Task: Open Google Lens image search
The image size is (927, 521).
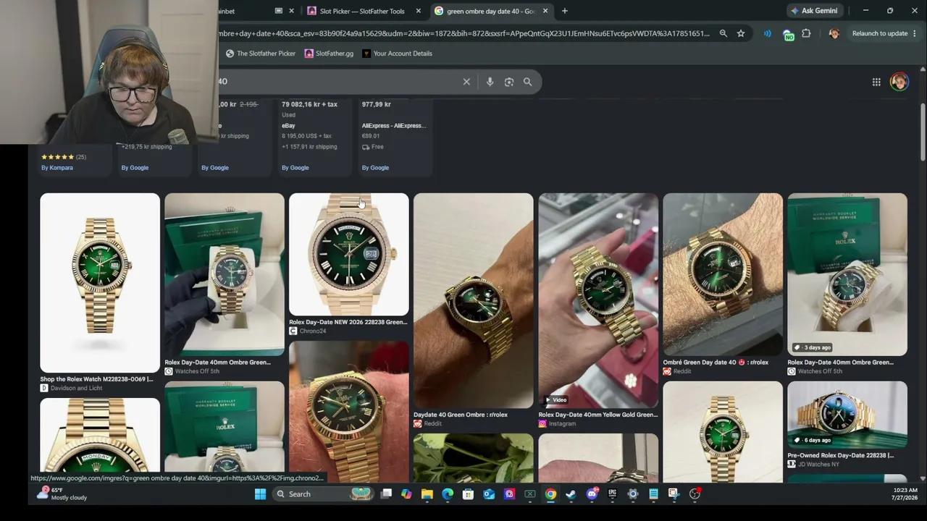Action: (509, 82)
